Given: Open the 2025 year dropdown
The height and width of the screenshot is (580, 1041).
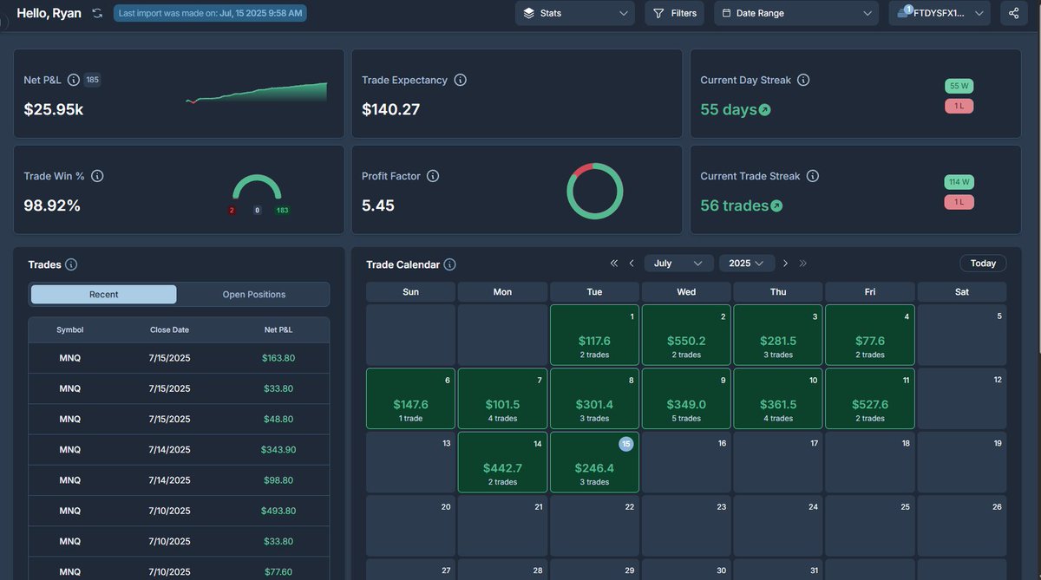Looking at the screenshot, I should [x=747, y=264].
